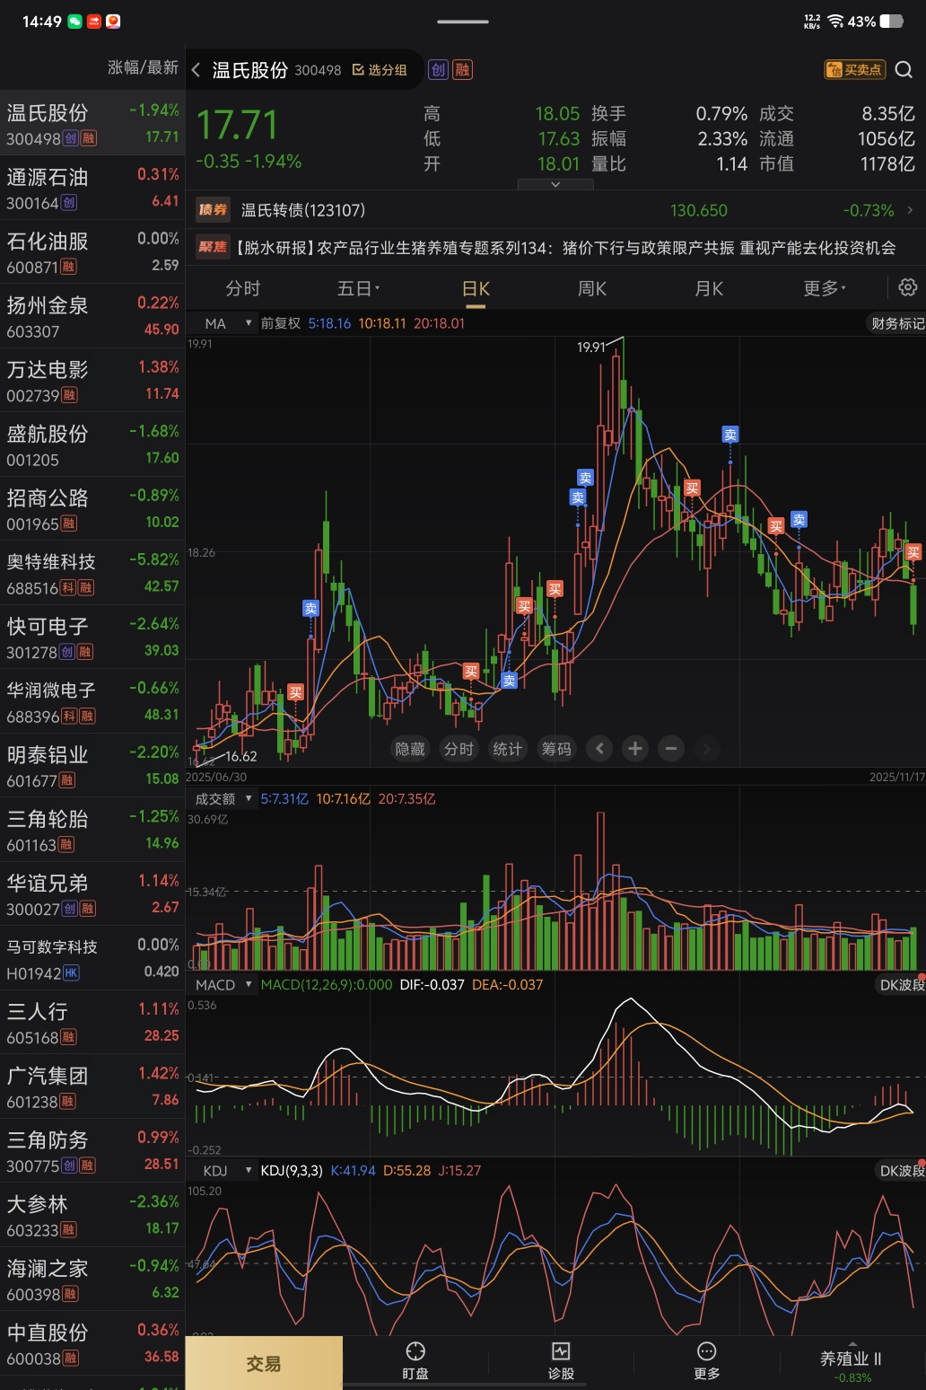
Task: Switch to 分时 tab
Action: coord(242,288)
